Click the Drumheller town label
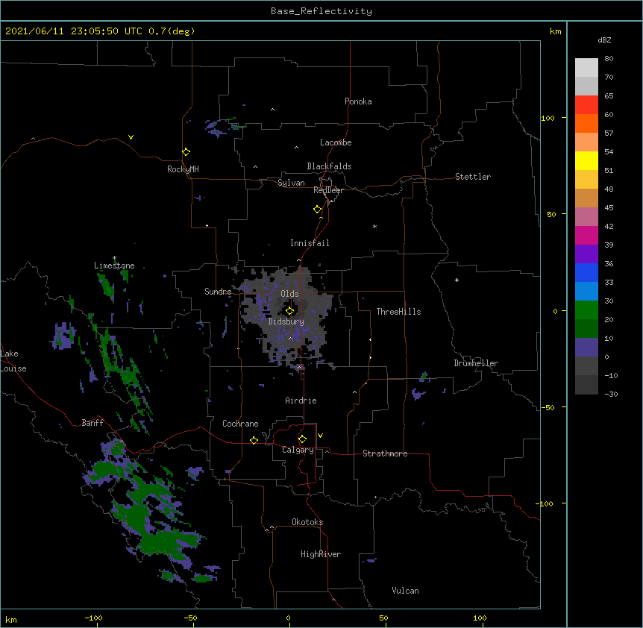The image size is (643, 628). click(476, 363)
